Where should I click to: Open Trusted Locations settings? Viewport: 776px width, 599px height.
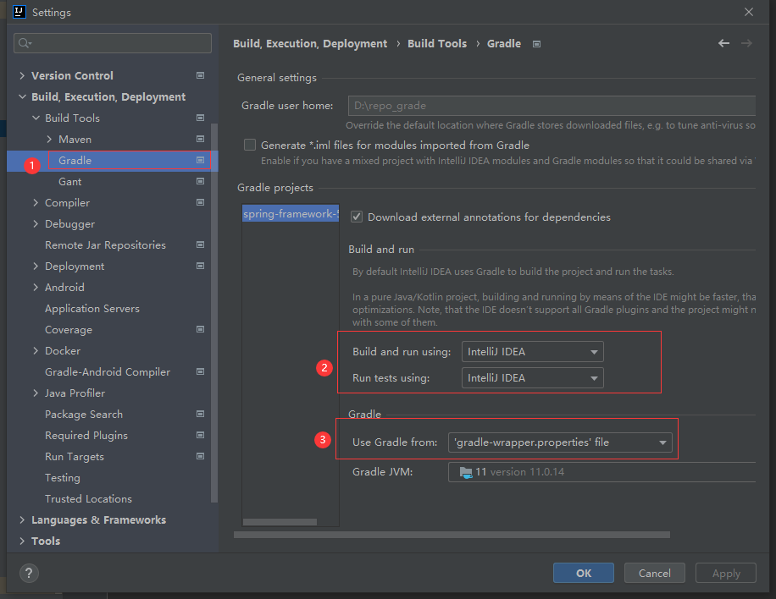tap(88, 498)
